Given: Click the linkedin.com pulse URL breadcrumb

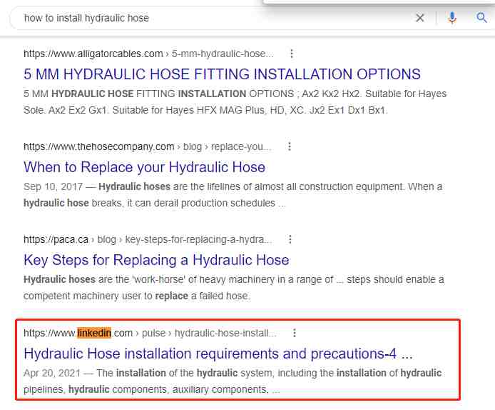Looking at the screenshot, I should tap(150, 333).
